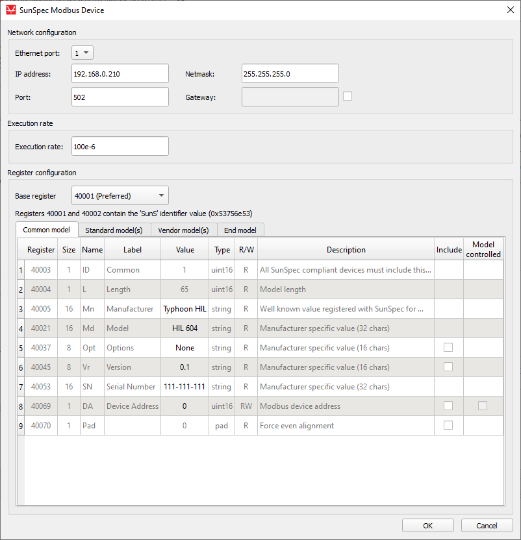Image resolution: width=521 pixels, height=540 pixels.
Task: Tick Include checkbox for Options row
Action: 448,347
